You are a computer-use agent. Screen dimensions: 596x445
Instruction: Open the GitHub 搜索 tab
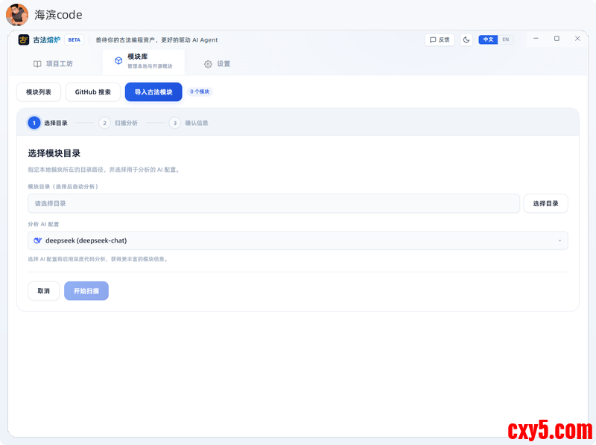coord(93,92)
